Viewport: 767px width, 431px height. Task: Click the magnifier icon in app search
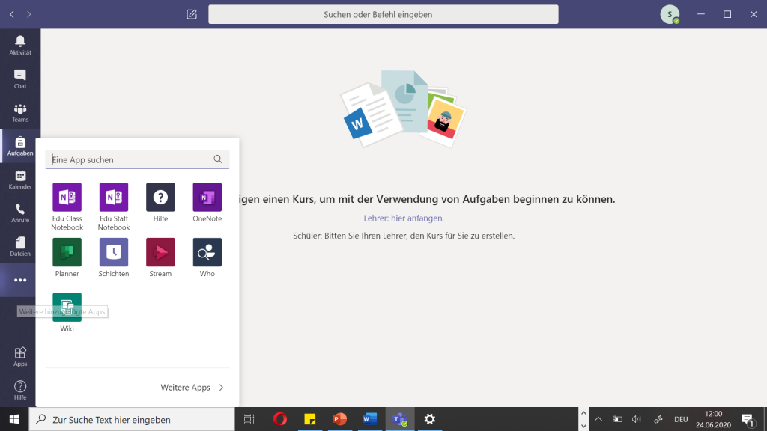coord(218,159)
